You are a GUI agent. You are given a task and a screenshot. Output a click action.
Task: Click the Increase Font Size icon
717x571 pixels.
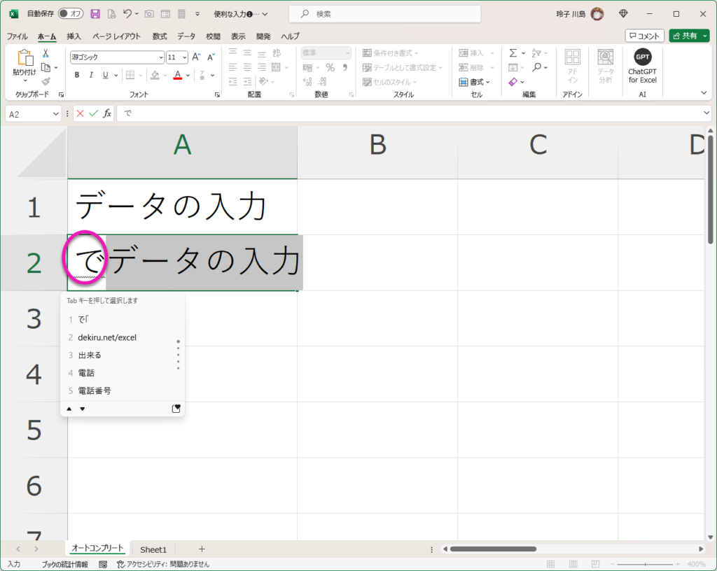click(x=196, y=57)
